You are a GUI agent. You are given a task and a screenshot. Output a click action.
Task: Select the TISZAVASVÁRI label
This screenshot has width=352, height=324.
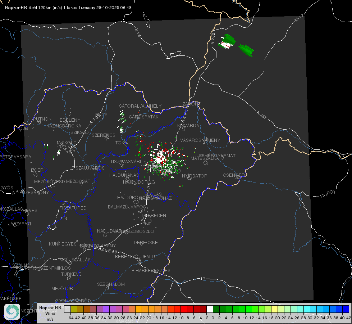[x=125, y=161]
